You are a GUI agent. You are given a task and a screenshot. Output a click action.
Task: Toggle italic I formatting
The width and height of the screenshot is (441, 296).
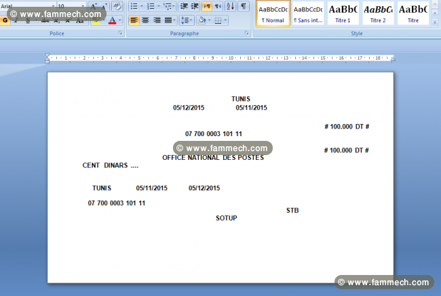pos(16,20)
